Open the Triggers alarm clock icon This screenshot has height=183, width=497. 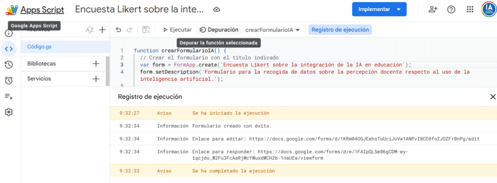9,80
